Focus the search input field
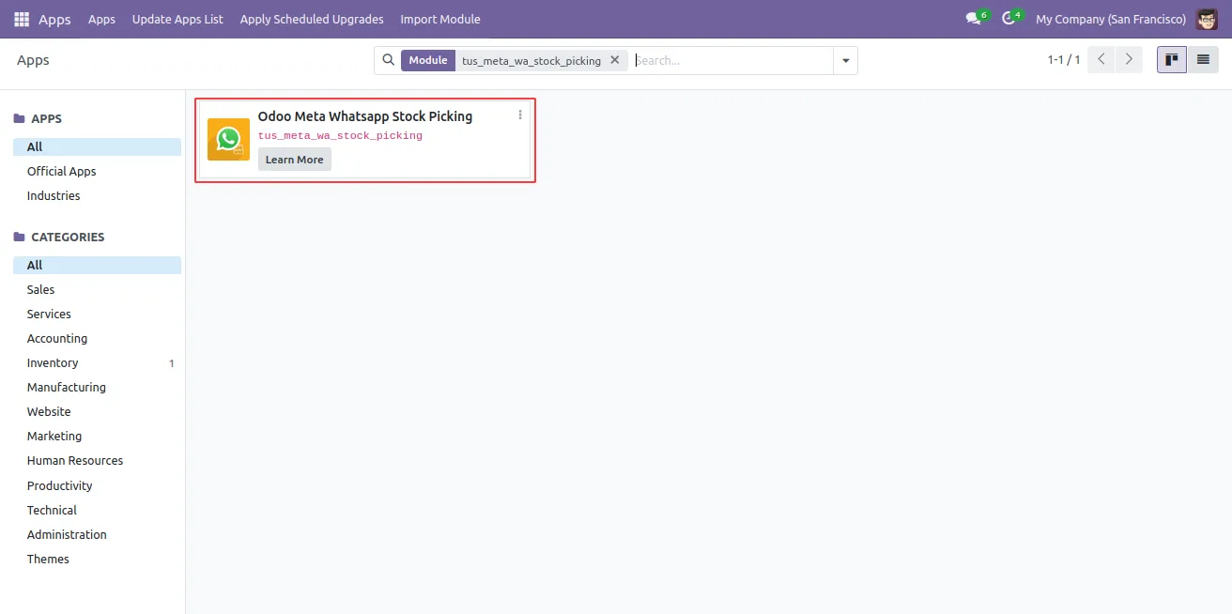1232x614 pixels. [731, 60]
